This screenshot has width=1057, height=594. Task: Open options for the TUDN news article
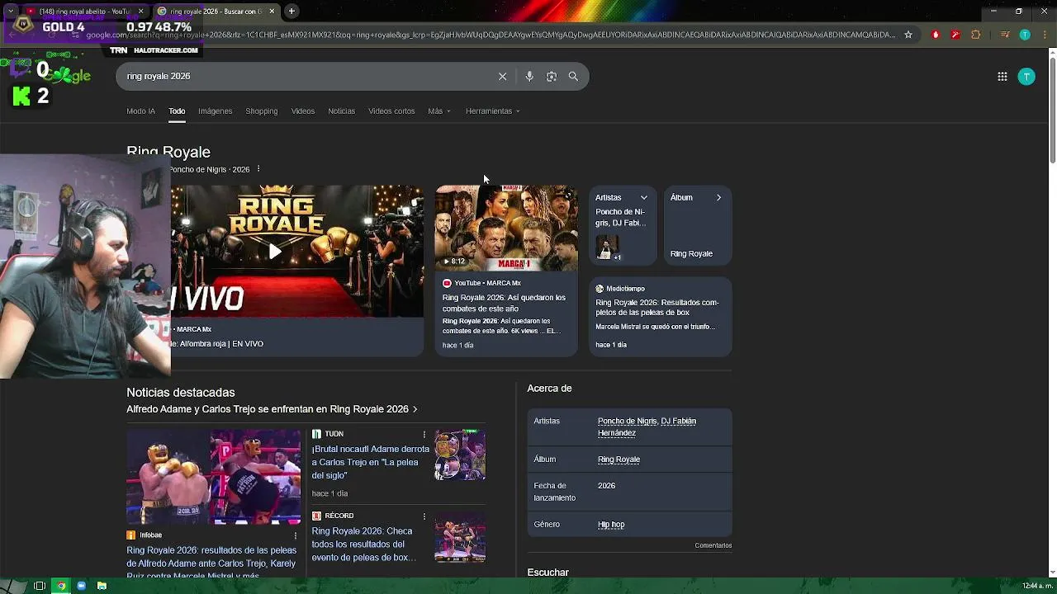tap(424, 434)
